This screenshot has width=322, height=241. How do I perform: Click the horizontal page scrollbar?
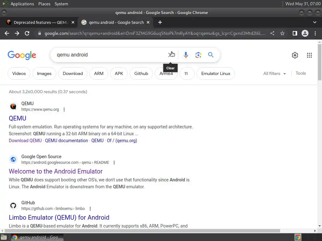click(x=142, y=231)
